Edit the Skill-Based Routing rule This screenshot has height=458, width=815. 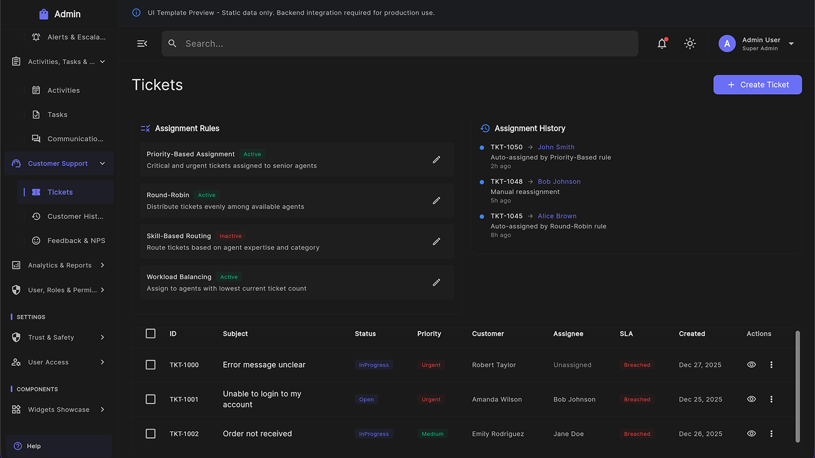[x=436, y=242]
